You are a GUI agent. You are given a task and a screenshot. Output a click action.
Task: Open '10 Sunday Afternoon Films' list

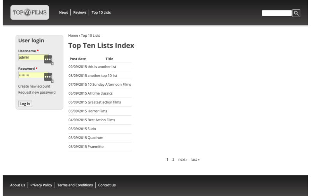(x=109, y=84)
